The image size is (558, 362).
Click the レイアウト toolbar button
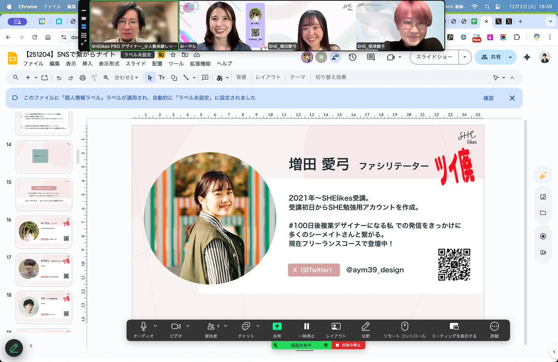(268, 77)
